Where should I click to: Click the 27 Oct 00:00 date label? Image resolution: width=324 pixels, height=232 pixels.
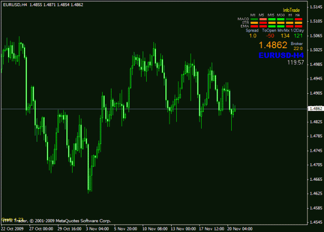pyautogui.click(x=41, y=229)
